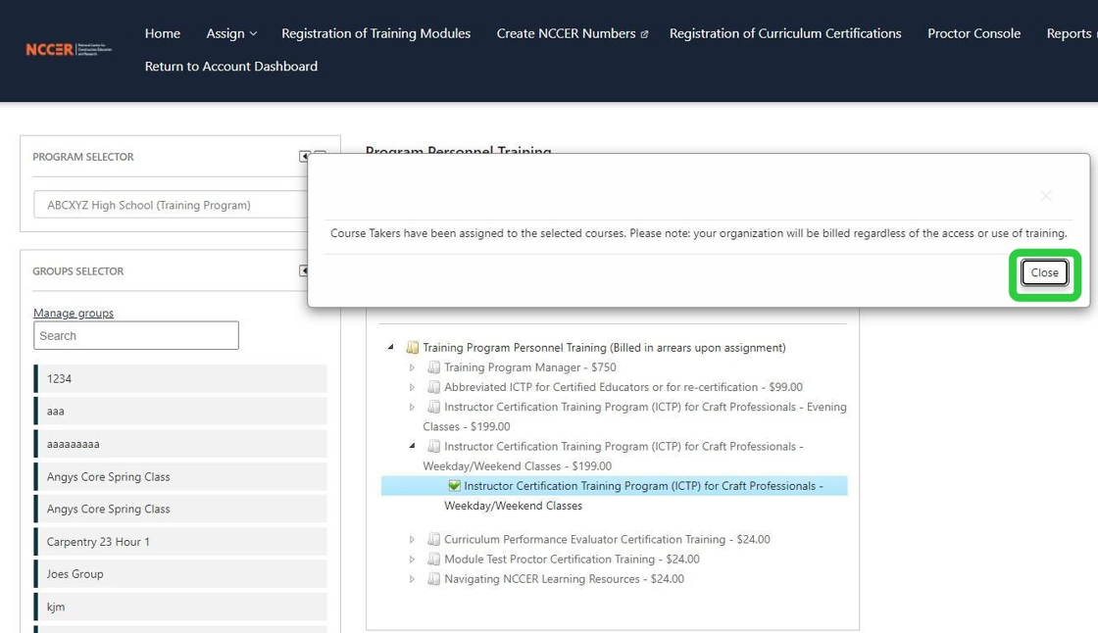Screen dimensions: 1098x633
Task: Expand the Training Program Manager tree node
Action: 412,367
